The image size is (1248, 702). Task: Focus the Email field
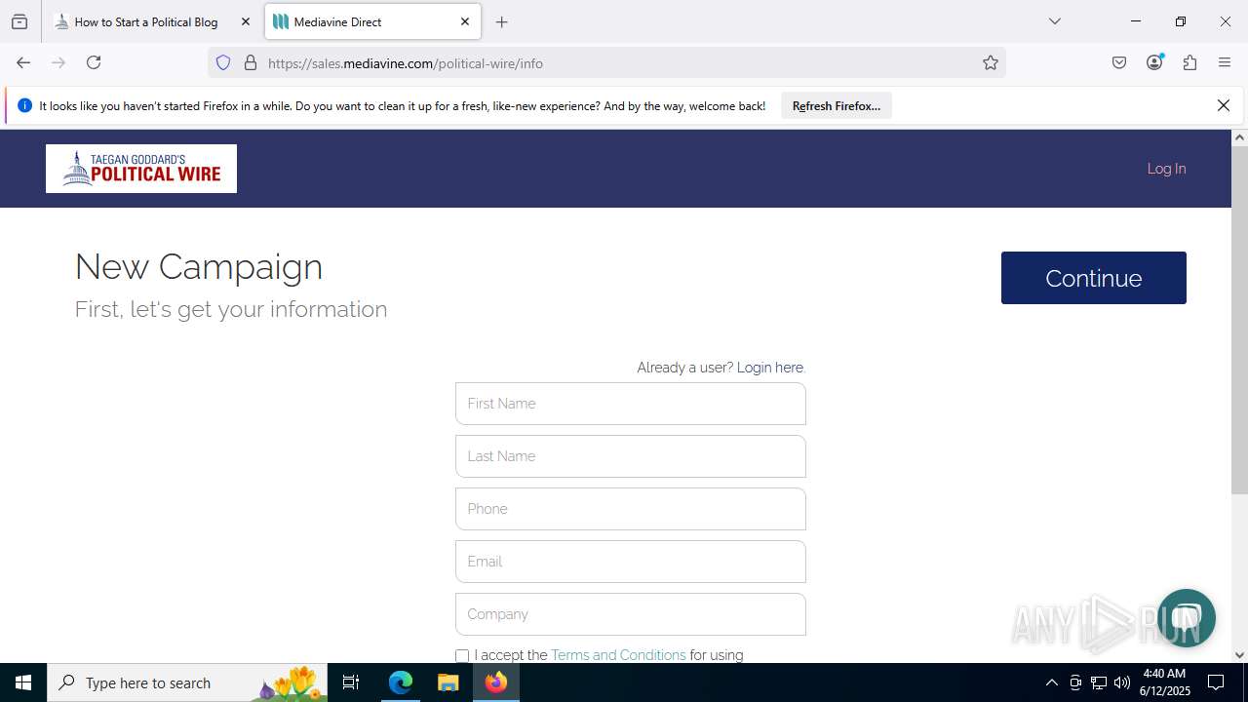[631, 562]
